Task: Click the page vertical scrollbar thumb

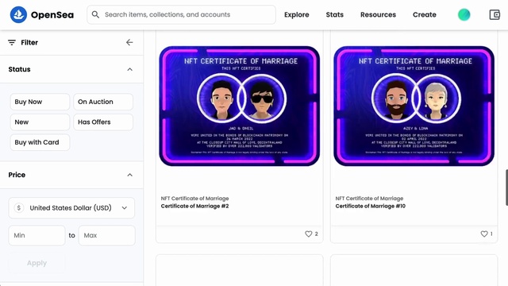Action: pyautogui.click(x=506, y=187)
